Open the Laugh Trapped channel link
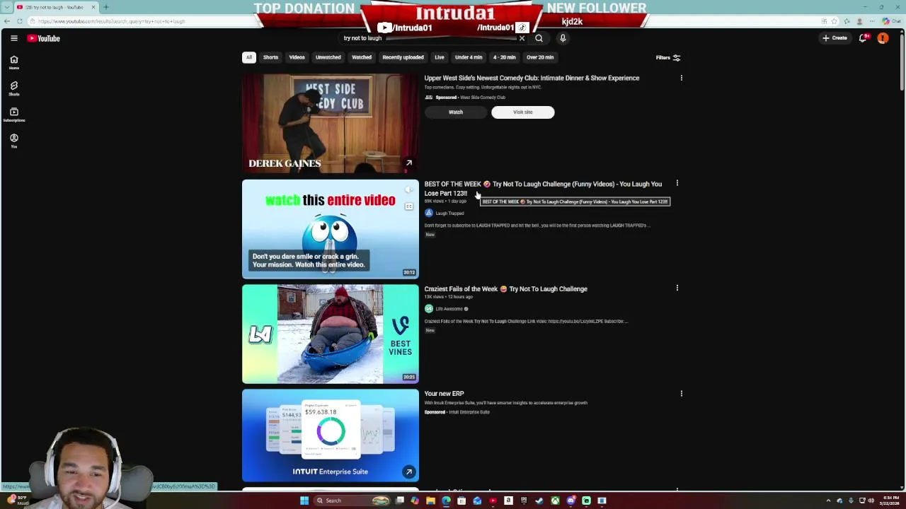Screen dimensions: 906x509 point(449,213)
